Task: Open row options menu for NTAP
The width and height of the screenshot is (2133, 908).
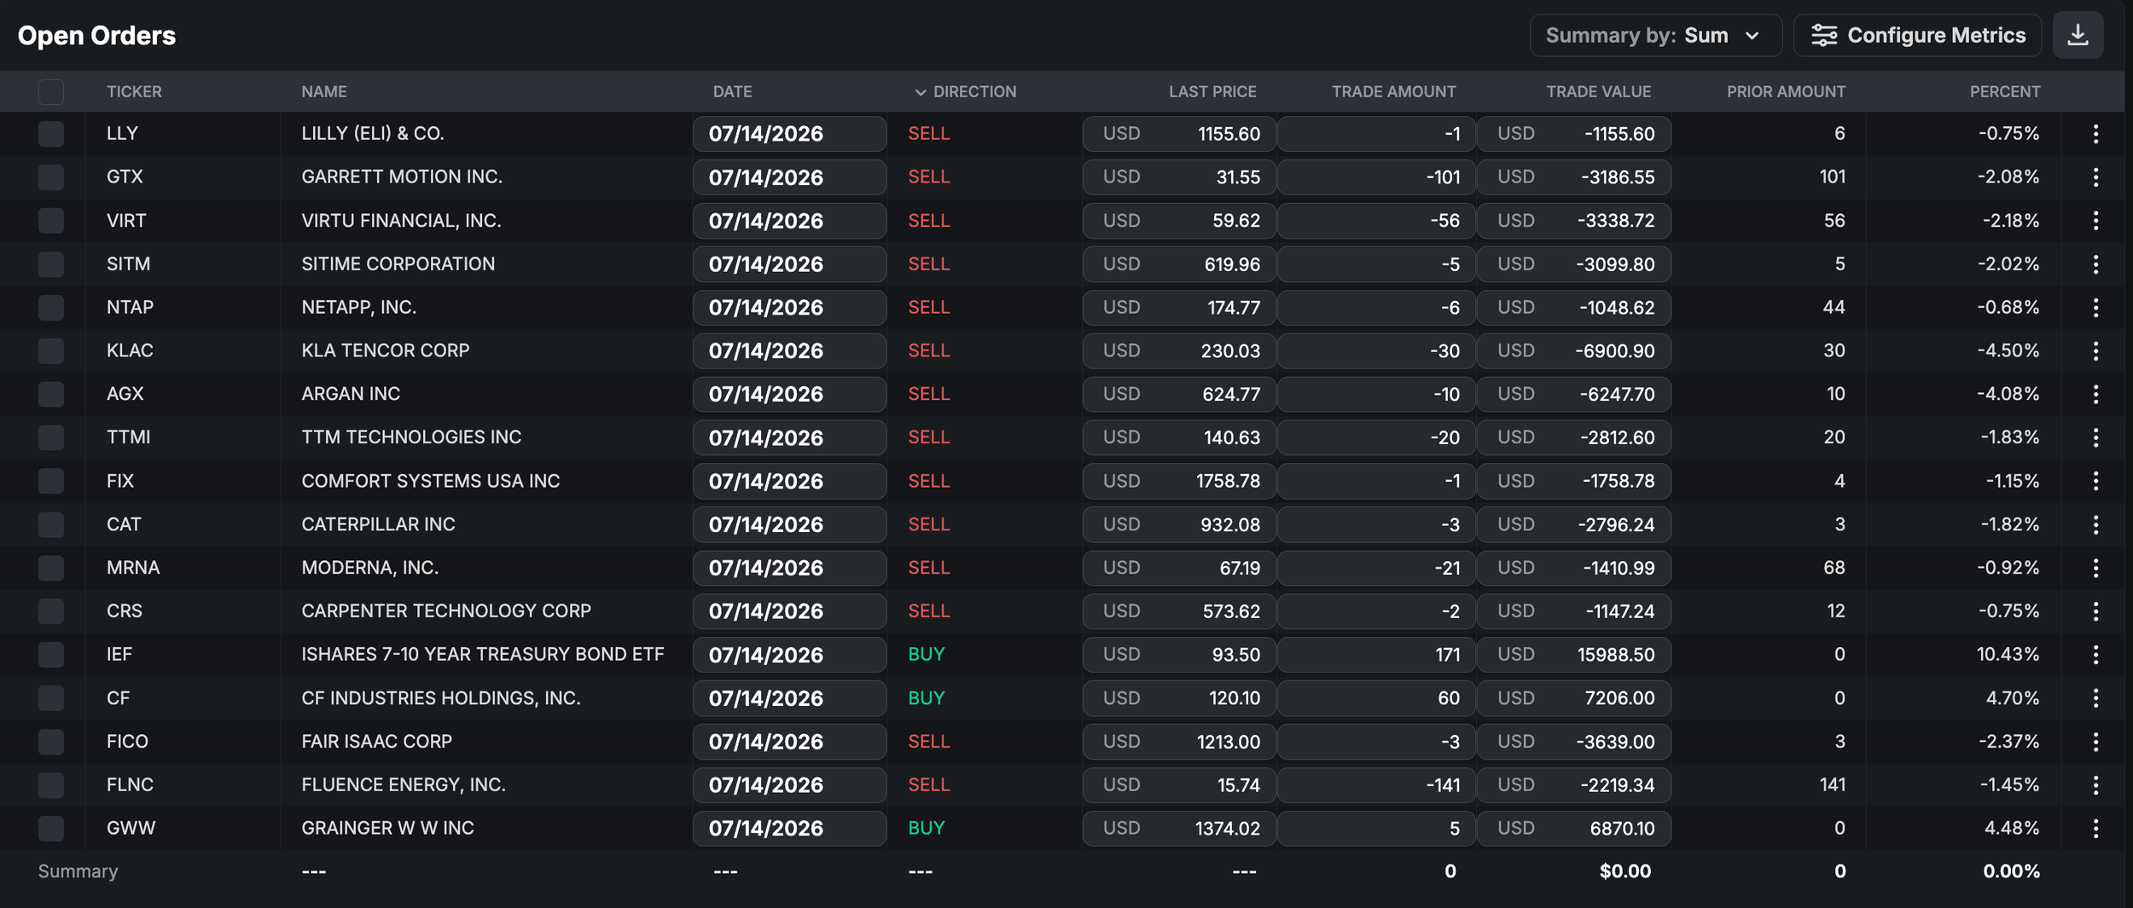Action: coord(2095,308)
